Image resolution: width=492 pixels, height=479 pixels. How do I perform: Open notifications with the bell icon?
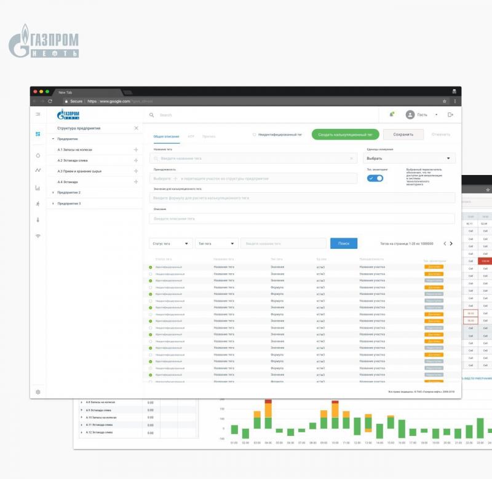392,114
